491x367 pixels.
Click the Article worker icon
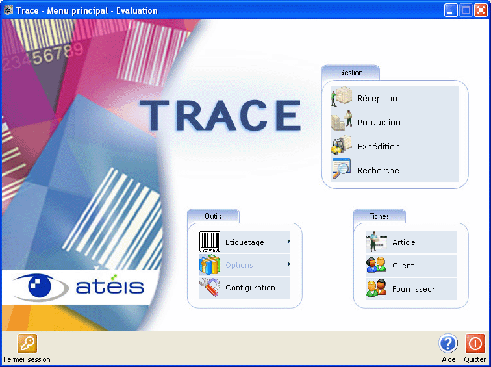point(377,242)
